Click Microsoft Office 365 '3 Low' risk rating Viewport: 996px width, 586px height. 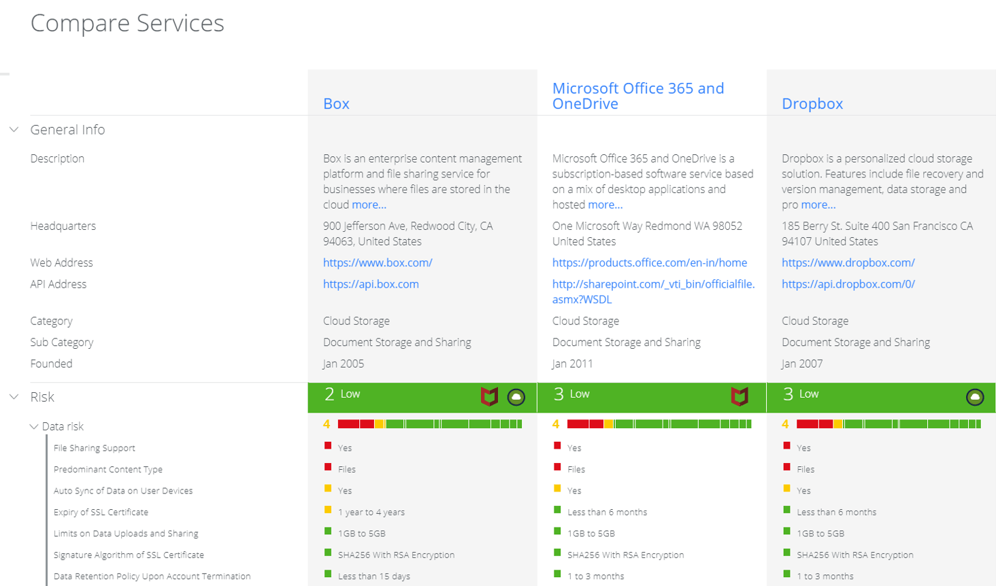[571, 394]
